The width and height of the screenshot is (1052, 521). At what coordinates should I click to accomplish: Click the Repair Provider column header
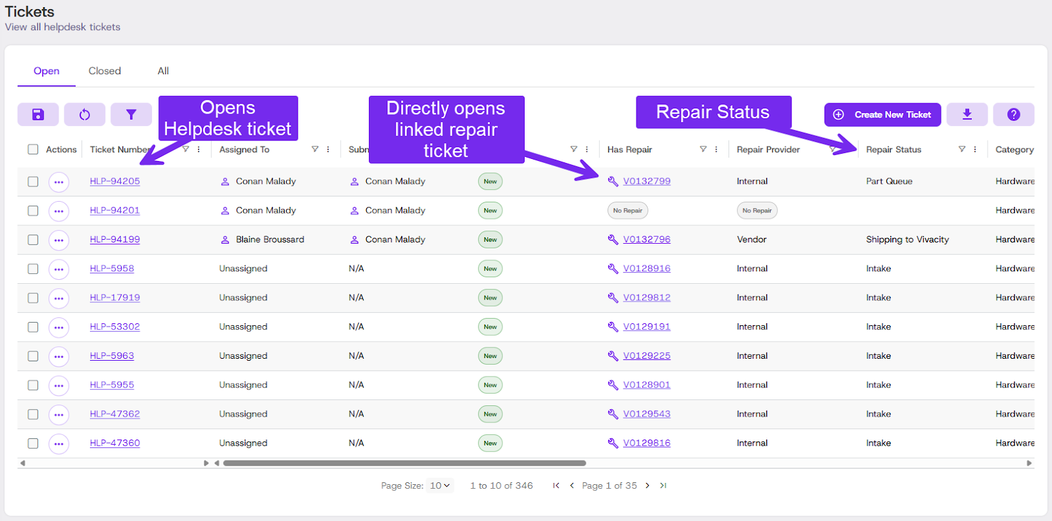pos(768,149)
